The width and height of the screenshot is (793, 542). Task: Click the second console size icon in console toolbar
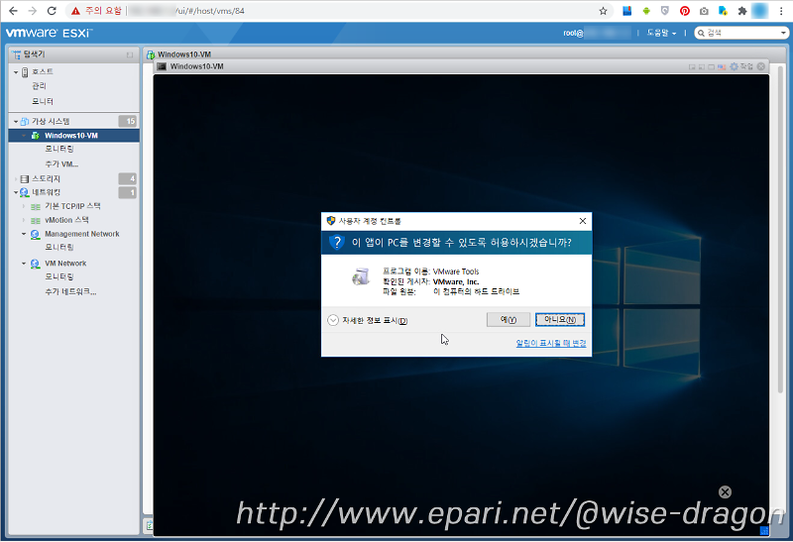pos(702,66)
